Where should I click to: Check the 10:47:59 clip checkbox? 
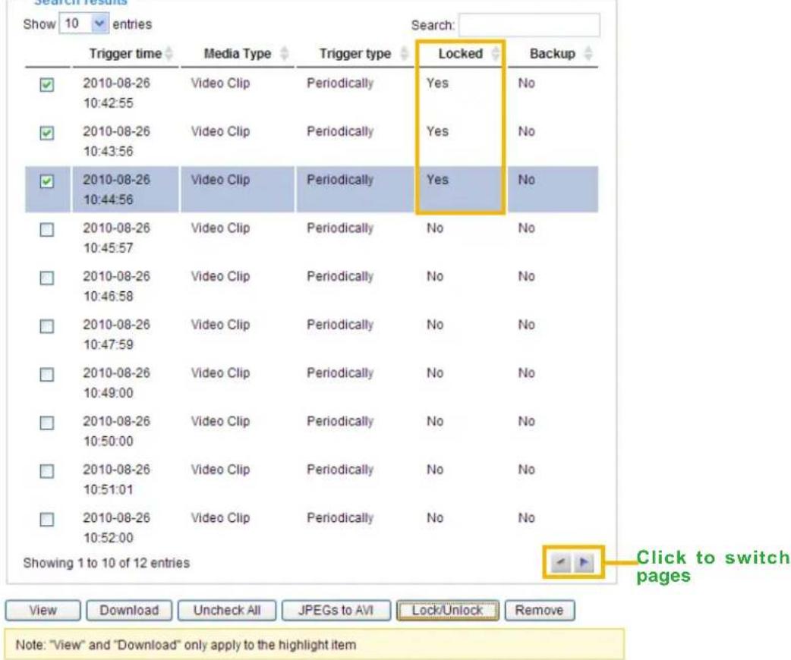pos(46,326)
